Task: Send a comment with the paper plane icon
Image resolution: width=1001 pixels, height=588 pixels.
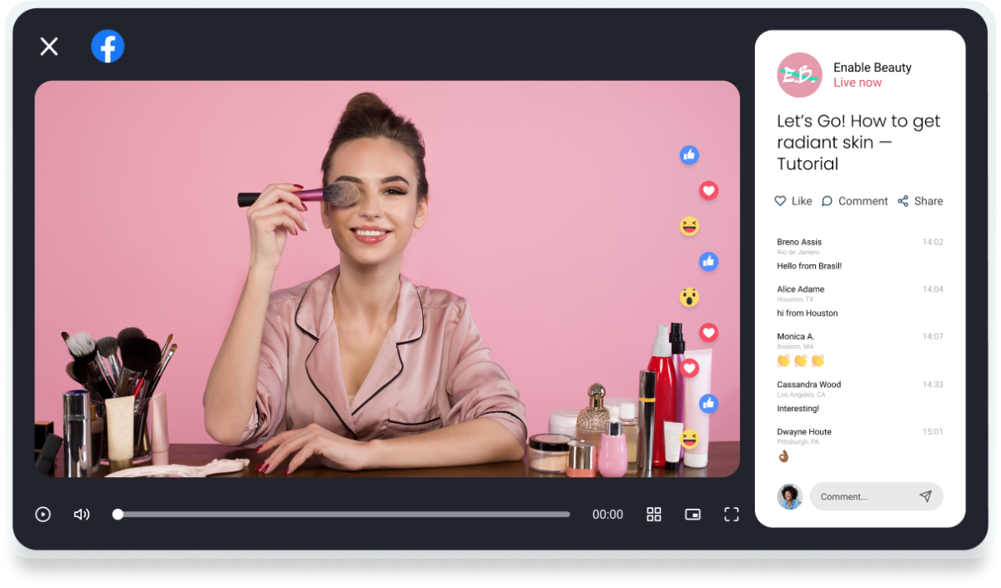Action: (926, 496)
